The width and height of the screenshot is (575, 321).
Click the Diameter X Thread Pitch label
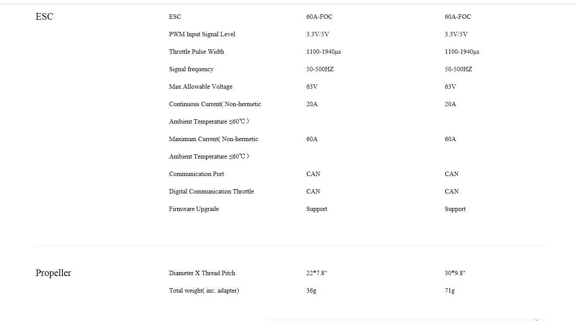click(x=202, y=273)
